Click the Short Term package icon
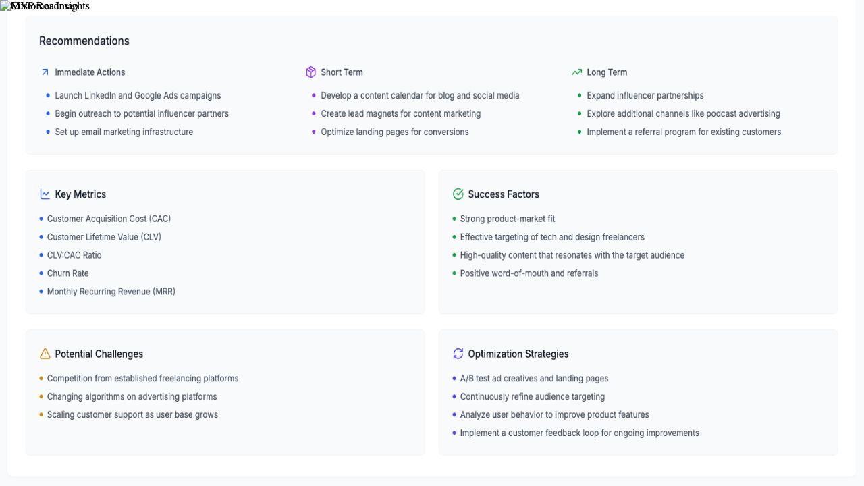The width and height of the screenshot is (864, 486). 310,72
